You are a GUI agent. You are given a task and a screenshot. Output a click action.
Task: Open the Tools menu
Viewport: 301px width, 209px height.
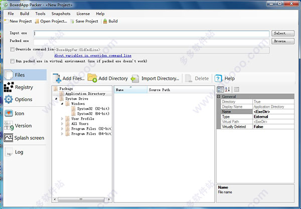40,14
